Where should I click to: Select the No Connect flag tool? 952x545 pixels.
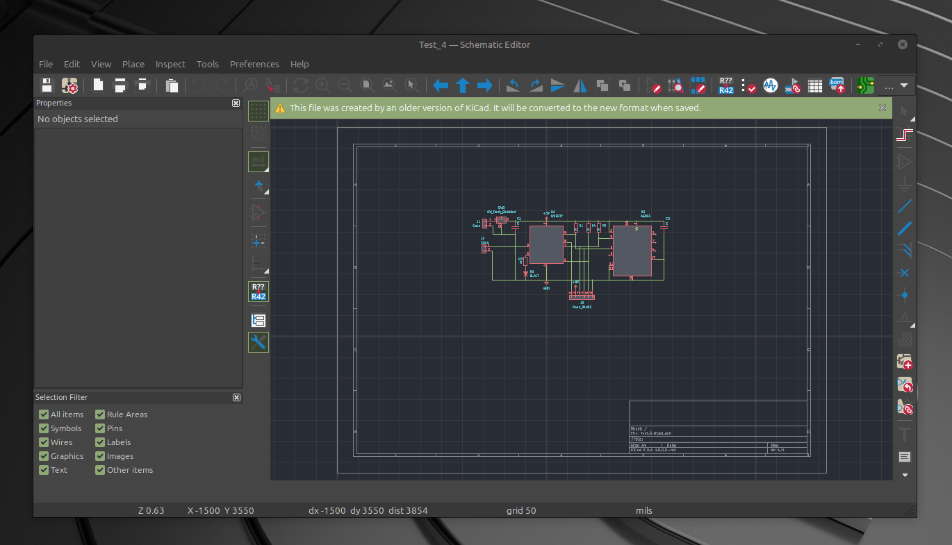pos(904,273)
